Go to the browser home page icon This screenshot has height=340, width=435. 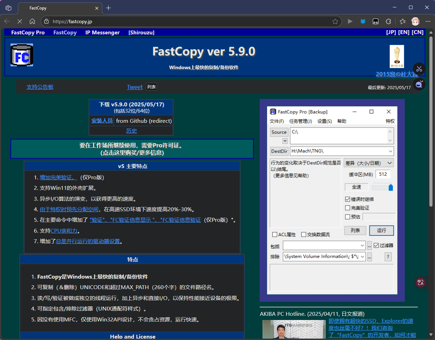(32, 21)
